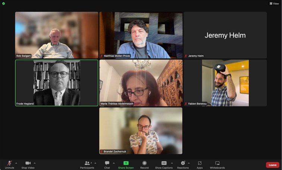Select Frode Hegland's video tile
This screenshot has height=170, width=282.
pos(57,83)
